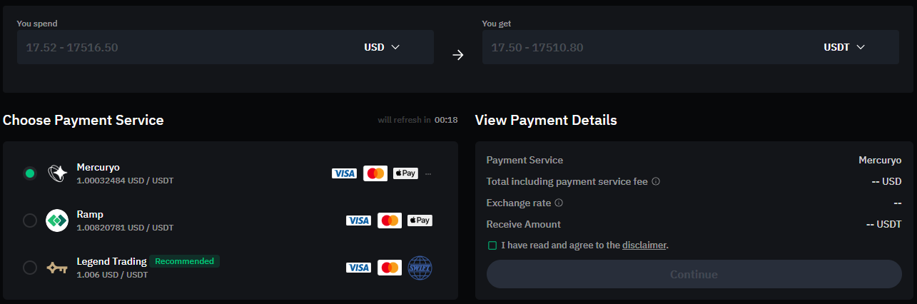This screenshot has width=917, height=304.
Task: Open the USD currency dropdown
Action: (382, 47)
